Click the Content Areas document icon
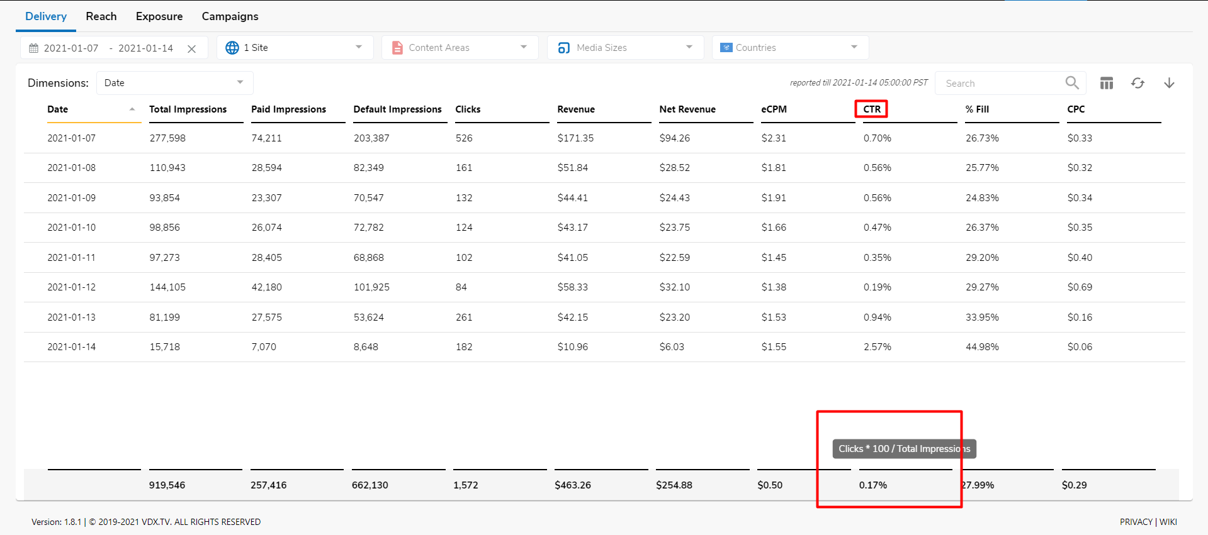1208x535 pixels. coord(397,48)
